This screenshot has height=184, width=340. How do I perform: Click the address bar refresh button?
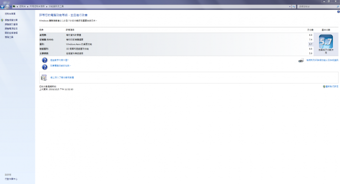pyautogui.click(x=294, y=7)
